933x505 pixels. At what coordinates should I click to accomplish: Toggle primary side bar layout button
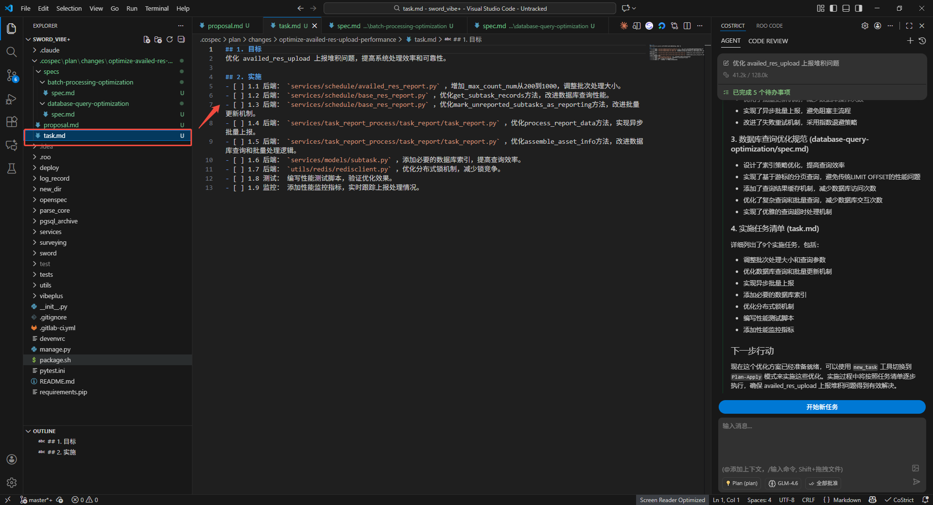point(833,8)
